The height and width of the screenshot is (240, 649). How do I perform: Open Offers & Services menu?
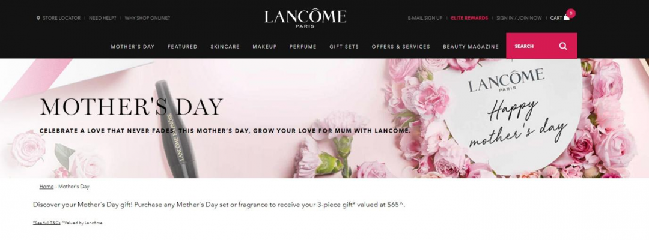(x=401, y=47)
